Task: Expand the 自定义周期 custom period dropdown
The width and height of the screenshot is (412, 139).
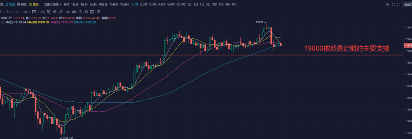Action: tap(53, 5)
